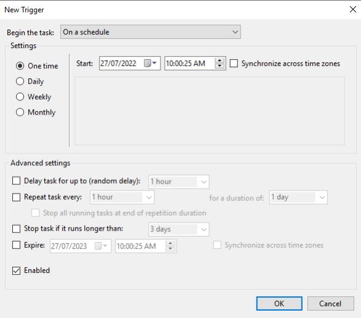Check Delay task for up to checkbox

(x=16, y=181)
